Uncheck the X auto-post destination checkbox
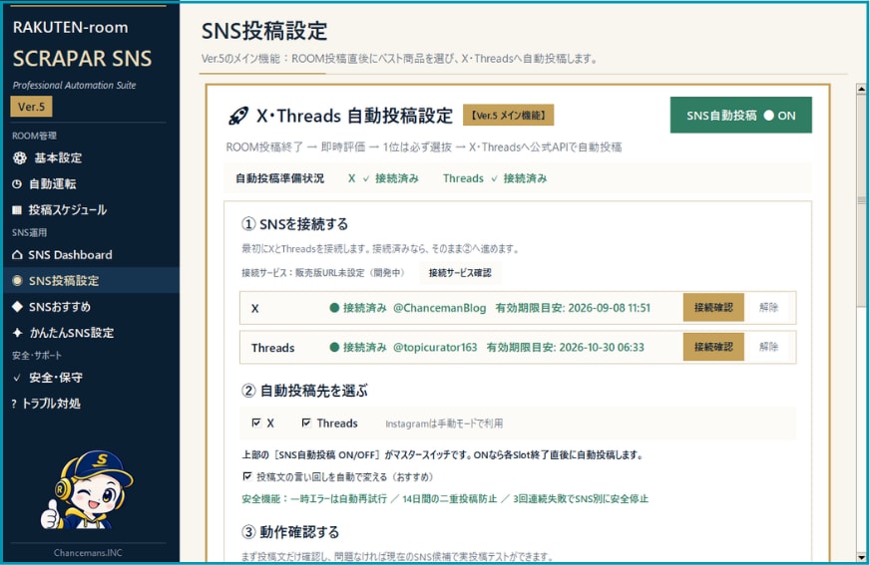 256,423
